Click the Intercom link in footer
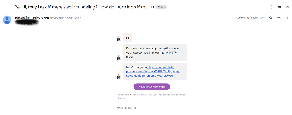The height and width of the screenshot is (115, 292). (132, 108)
